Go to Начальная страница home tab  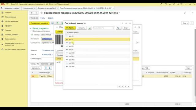10,8
